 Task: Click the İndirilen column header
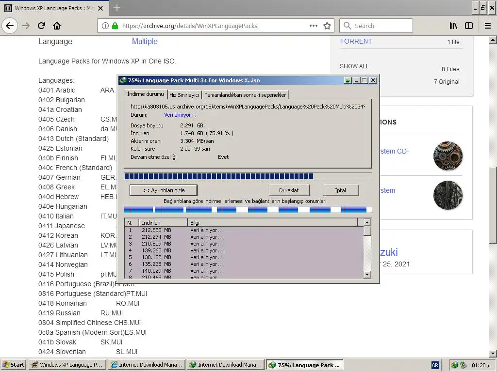coord(163,223)
